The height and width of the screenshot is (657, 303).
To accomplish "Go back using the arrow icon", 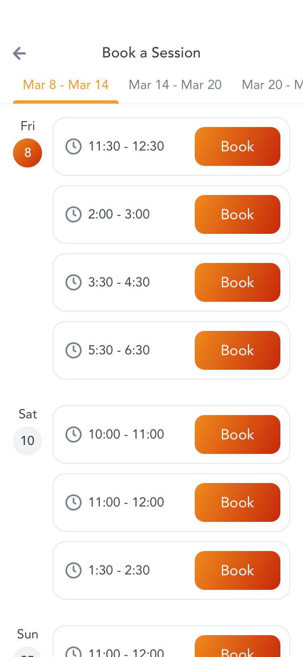I will [19, 53].
